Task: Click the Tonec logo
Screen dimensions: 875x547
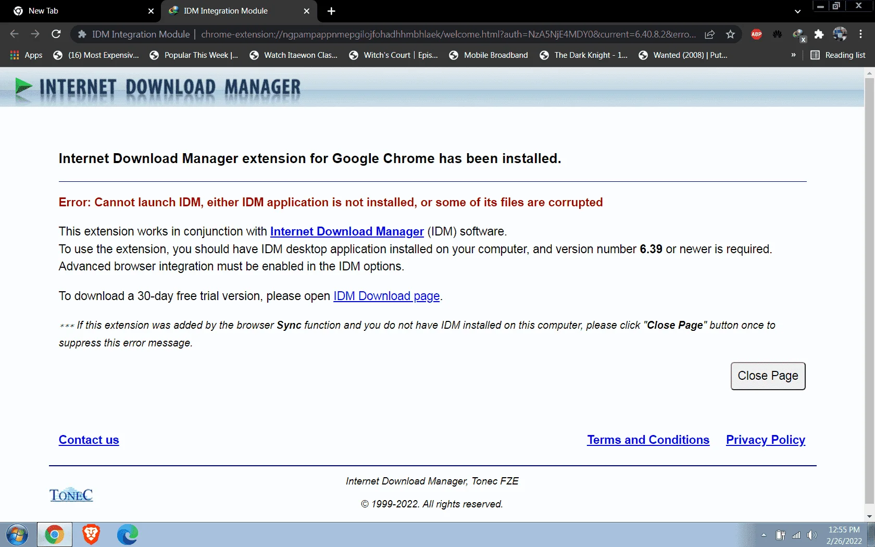Action: (x=71, y=495)
